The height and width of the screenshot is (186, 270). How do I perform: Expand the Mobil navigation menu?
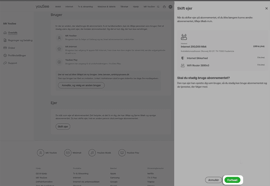pos(58,7)
